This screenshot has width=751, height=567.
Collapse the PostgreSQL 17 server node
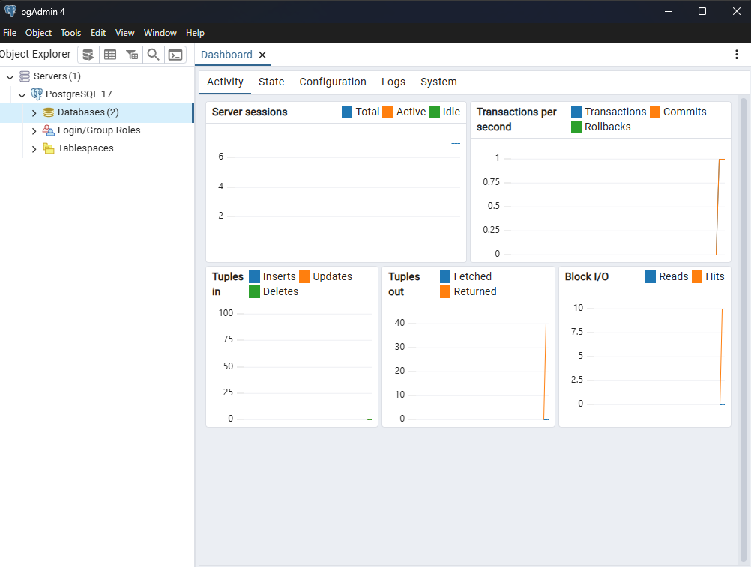tap(22, 94)
